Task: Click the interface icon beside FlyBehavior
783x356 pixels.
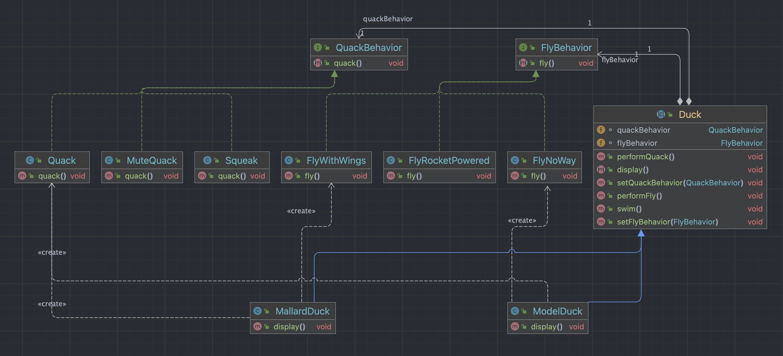Action: [523, 47]
